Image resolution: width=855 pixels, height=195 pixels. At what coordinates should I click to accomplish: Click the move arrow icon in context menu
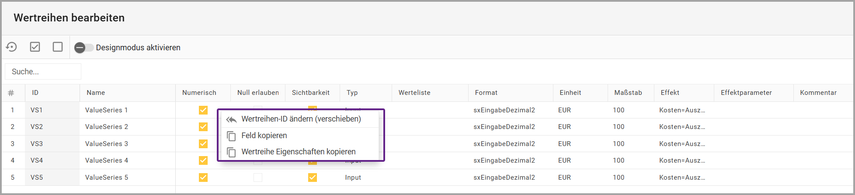coord(231,119)
